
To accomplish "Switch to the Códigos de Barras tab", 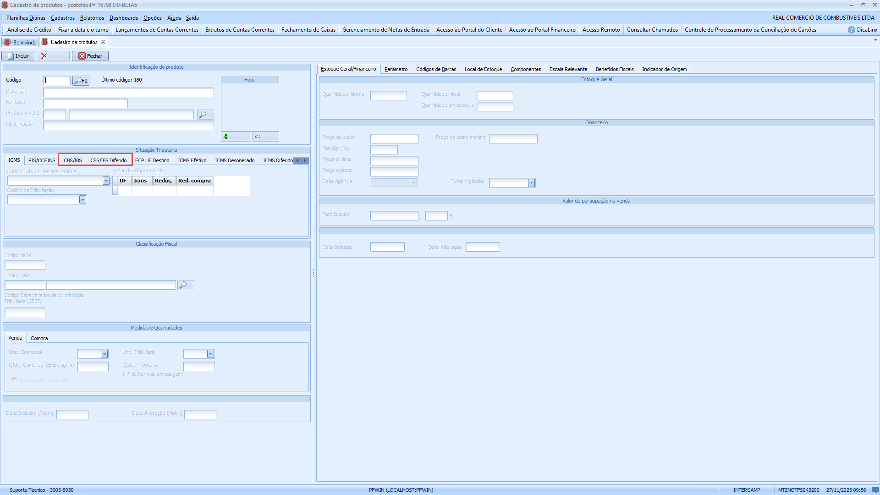I will pos(436,69).
